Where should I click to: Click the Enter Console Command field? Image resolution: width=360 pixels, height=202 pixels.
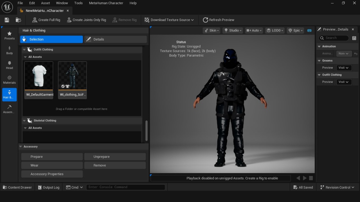(x=125, y=187)
